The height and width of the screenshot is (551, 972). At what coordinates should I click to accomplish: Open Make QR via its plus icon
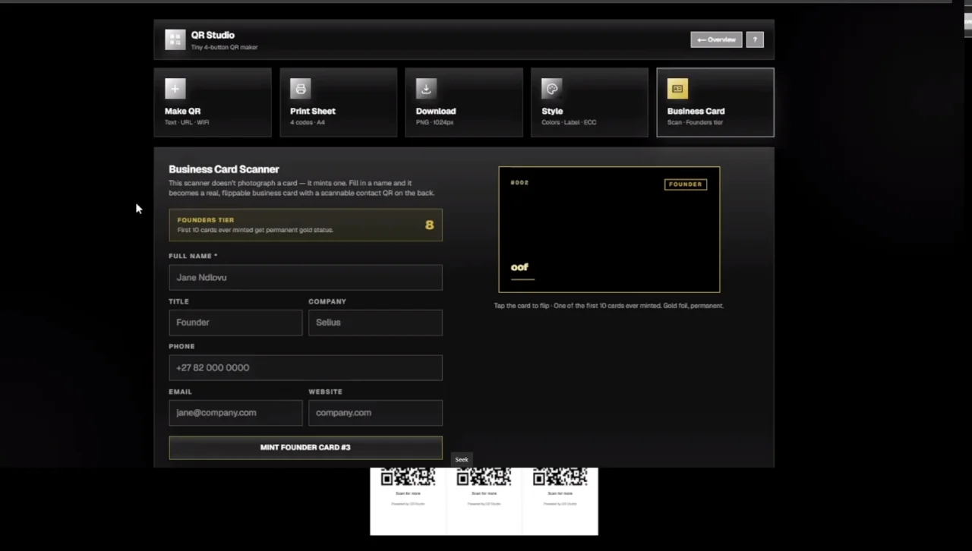click(x=175, y=89)
